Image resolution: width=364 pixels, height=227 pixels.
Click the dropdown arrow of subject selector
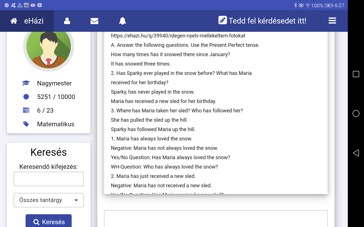pyautogui.click(x=76, y=200)
